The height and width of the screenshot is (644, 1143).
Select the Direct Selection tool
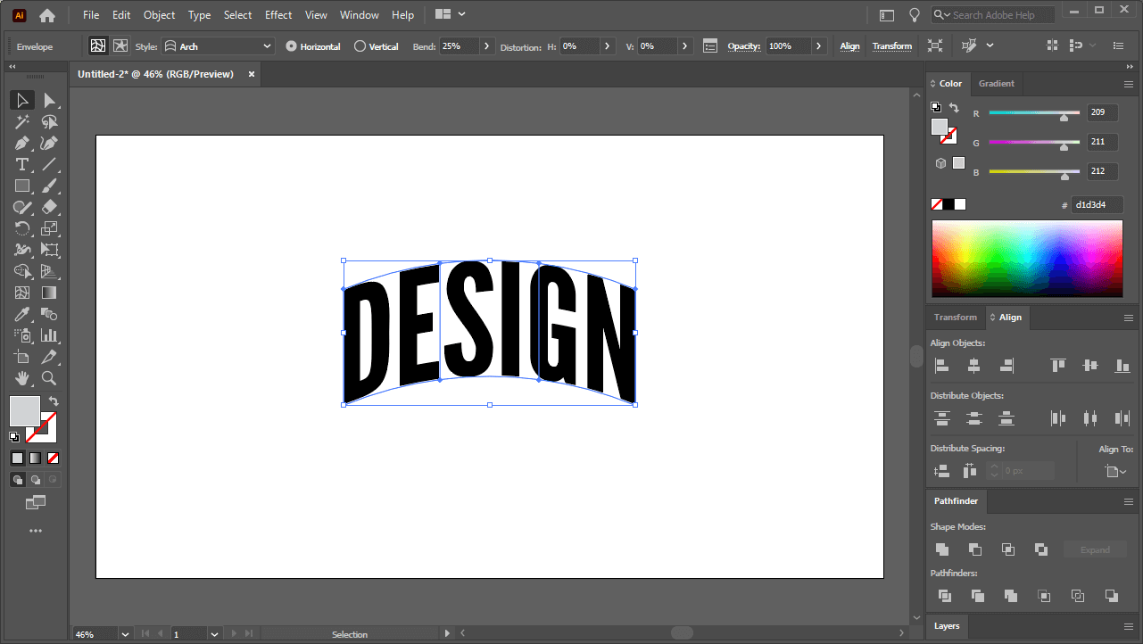click(50, 100)
